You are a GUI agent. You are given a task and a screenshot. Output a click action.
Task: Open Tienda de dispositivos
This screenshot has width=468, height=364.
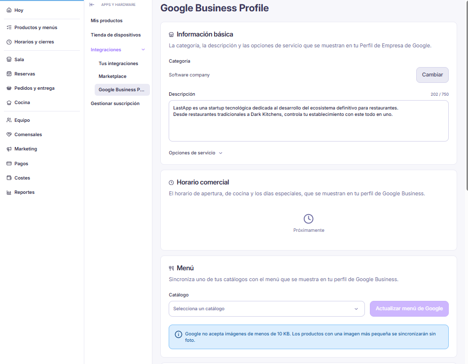tap(116, 35)
